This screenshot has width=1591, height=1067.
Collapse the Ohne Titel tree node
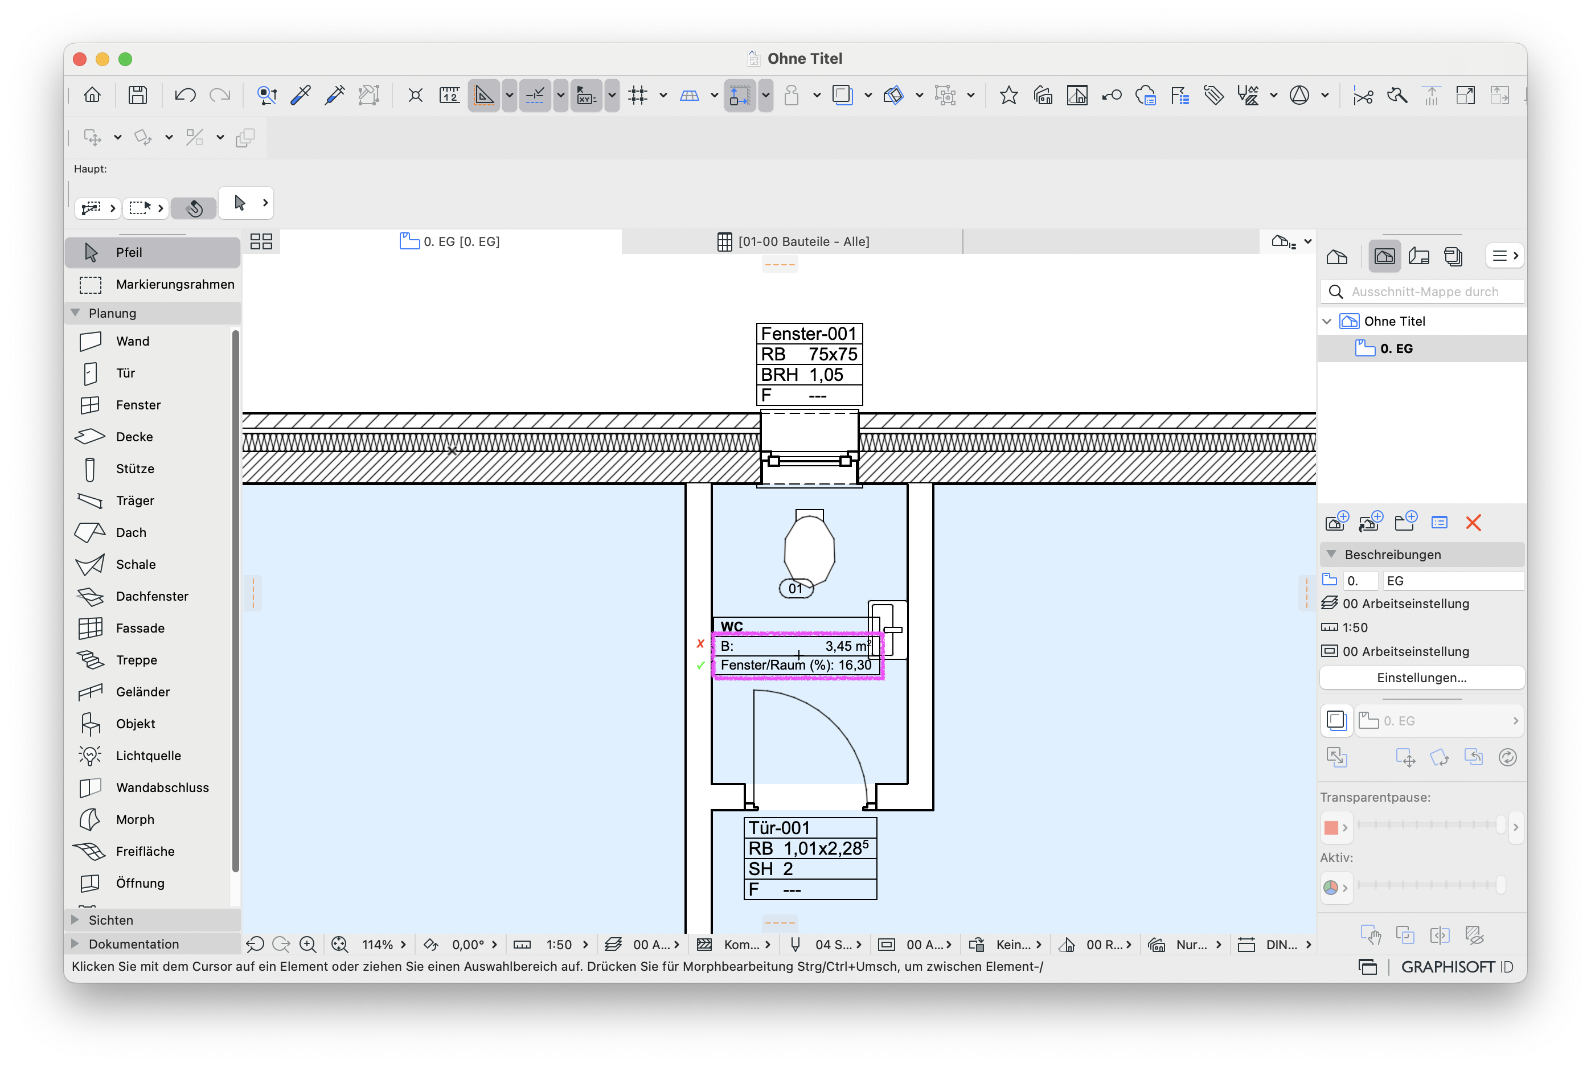pyautogui.click(x=1327, y=321)
